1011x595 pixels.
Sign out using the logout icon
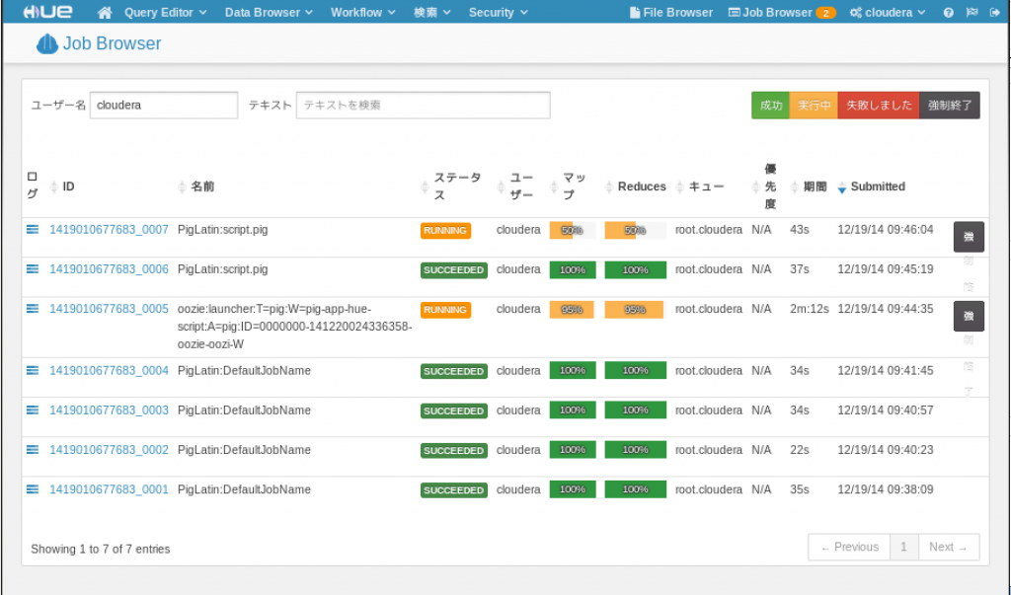tap(995, 12)
